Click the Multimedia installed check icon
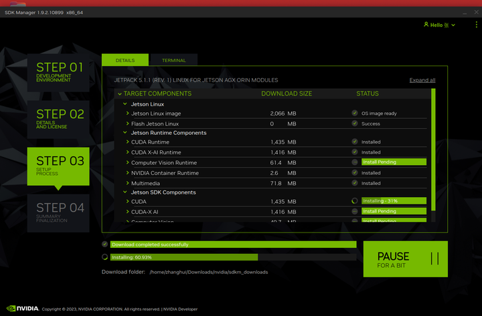This screenshot has width=482, height=316. pyautogui.click(x=355, y=183)
